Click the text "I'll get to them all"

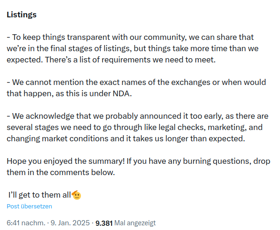[x=40, y=195]
